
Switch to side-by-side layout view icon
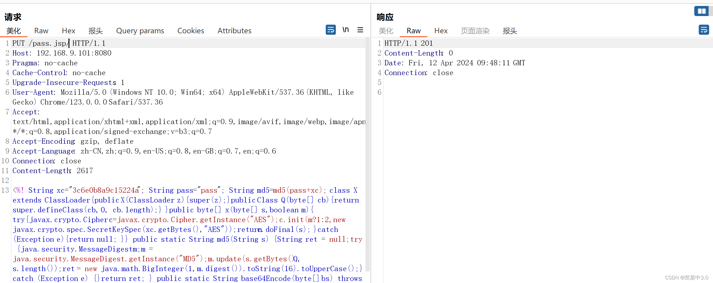pyautogui.click(x=701, y=11)
